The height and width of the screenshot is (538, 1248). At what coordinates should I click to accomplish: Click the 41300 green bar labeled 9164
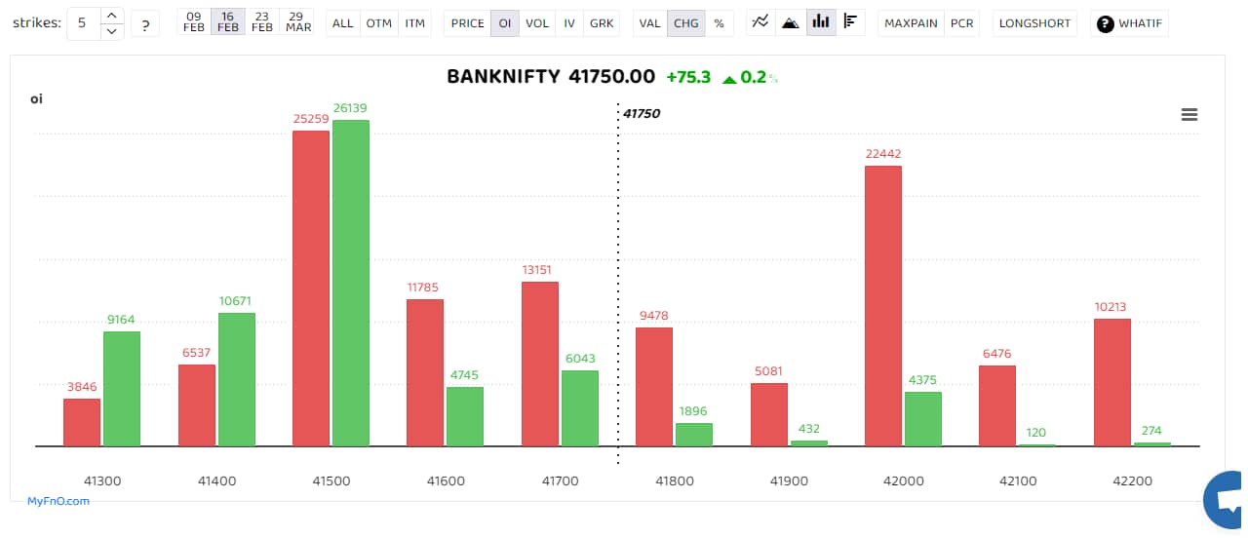click(x=122, y=389)
